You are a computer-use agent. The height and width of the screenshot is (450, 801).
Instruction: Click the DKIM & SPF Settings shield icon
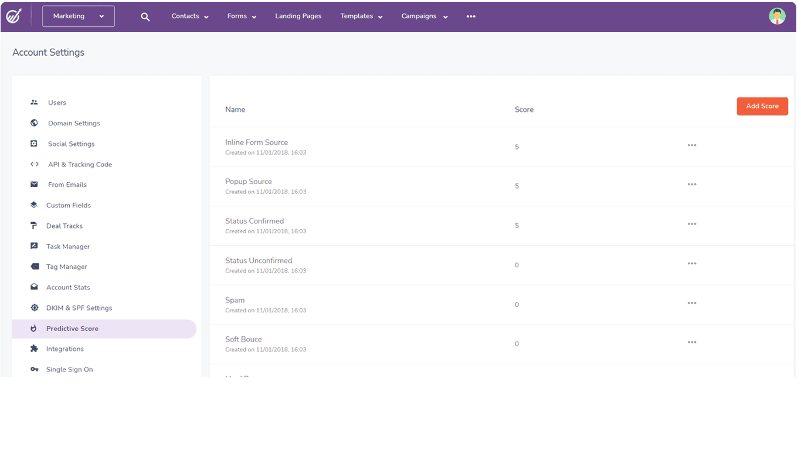(x=35, y=308)
